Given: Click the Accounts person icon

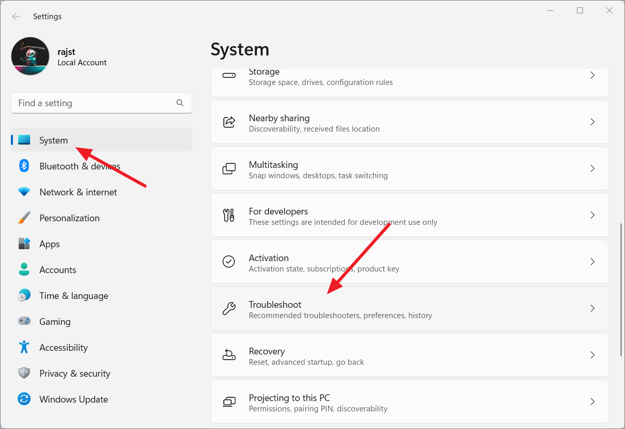Looking at the screenshot, I should click(x=24, y=269).
